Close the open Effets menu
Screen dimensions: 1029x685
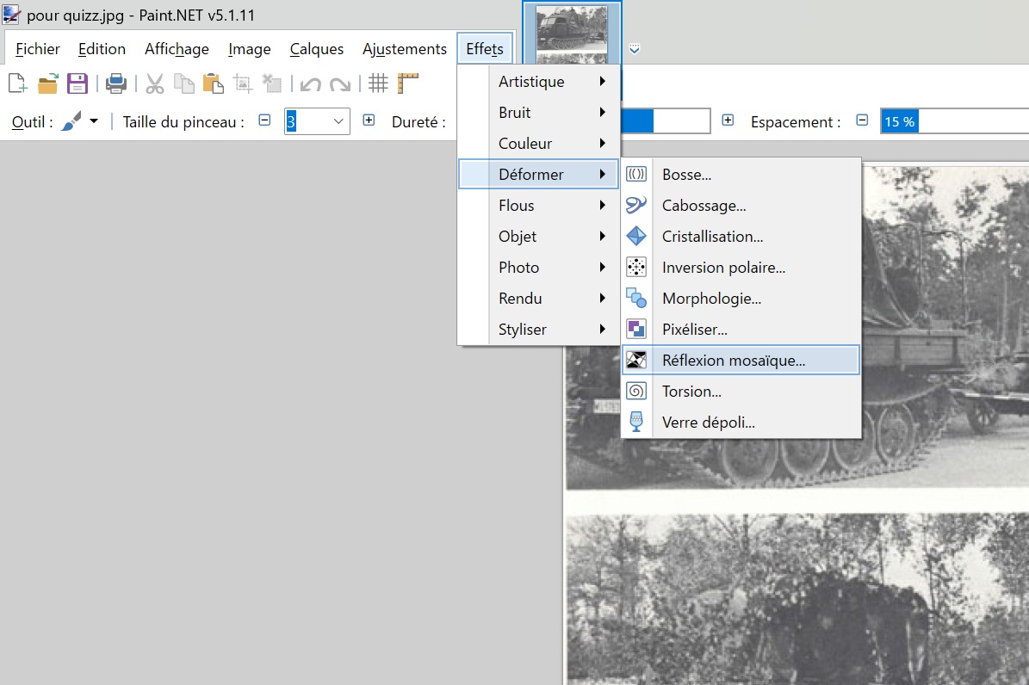pos(484,49)
